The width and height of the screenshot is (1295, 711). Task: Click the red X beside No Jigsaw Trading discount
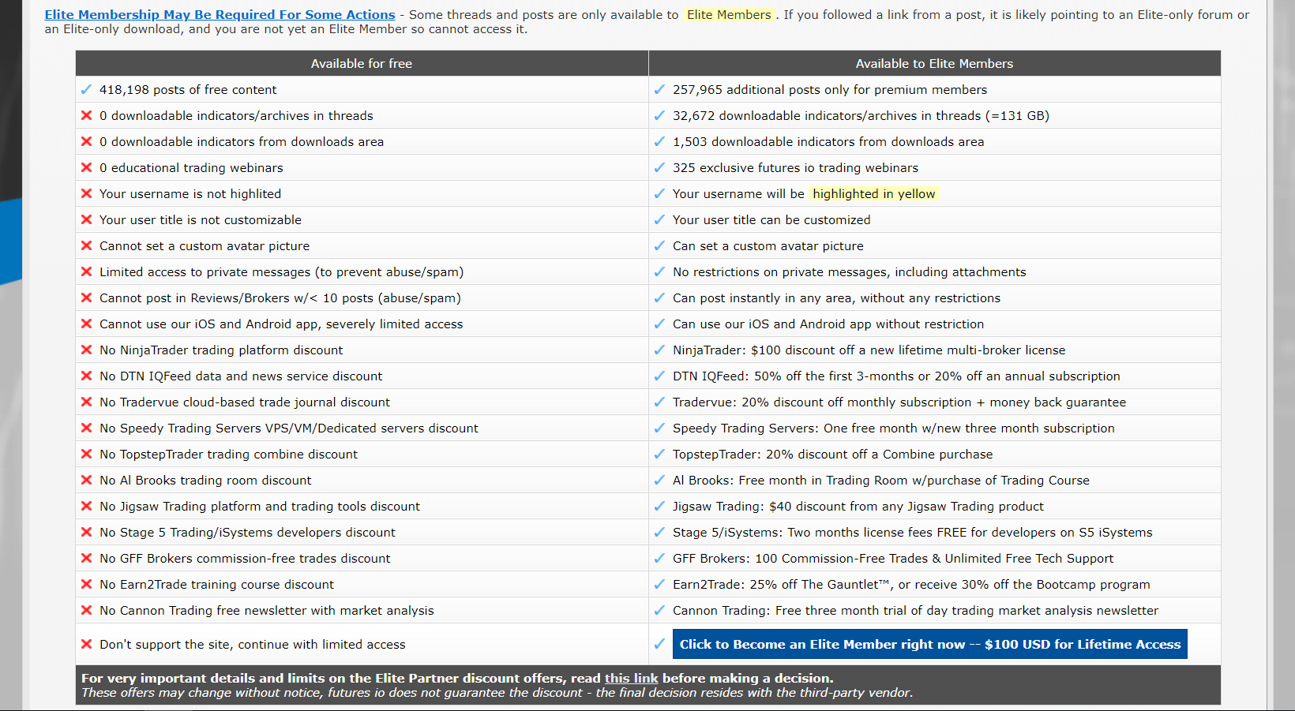coord(87,506)
